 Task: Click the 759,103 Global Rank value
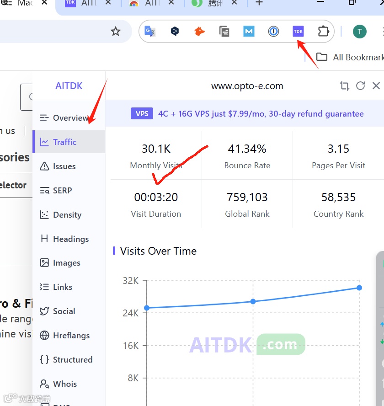point(247,198)
